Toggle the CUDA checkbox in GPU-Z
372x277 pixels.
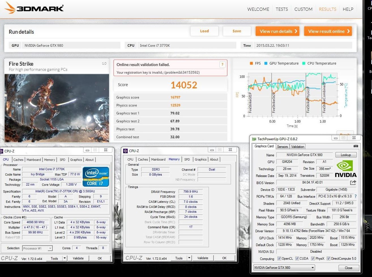297,259
